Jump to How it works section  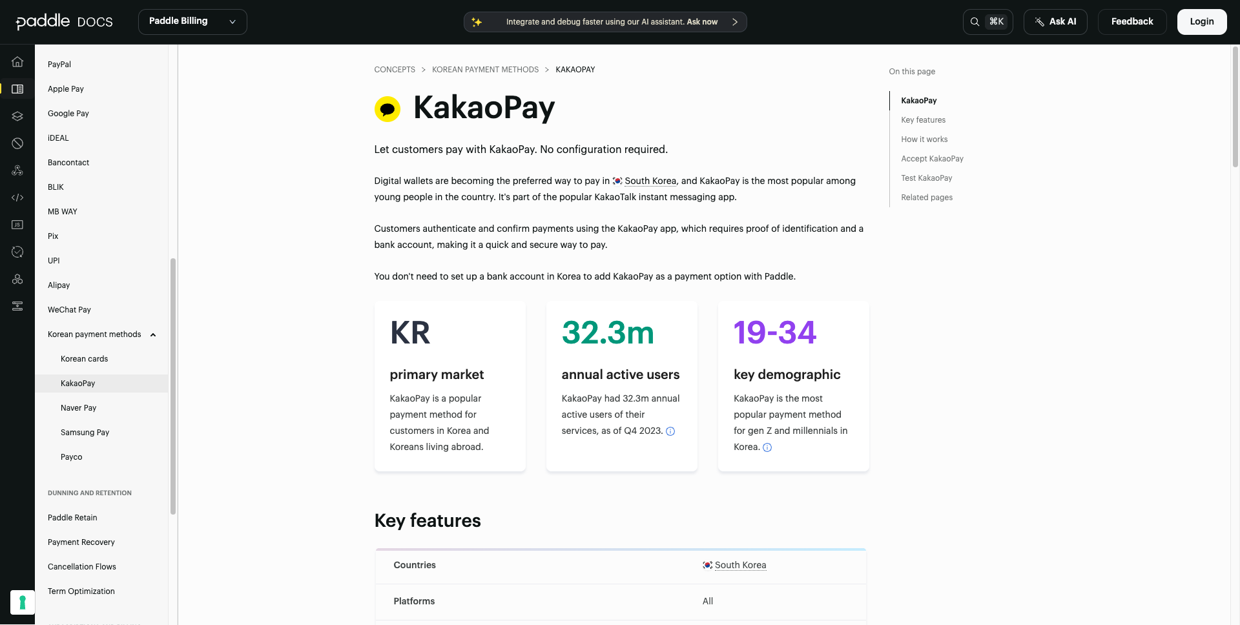(x=924, y=139)
